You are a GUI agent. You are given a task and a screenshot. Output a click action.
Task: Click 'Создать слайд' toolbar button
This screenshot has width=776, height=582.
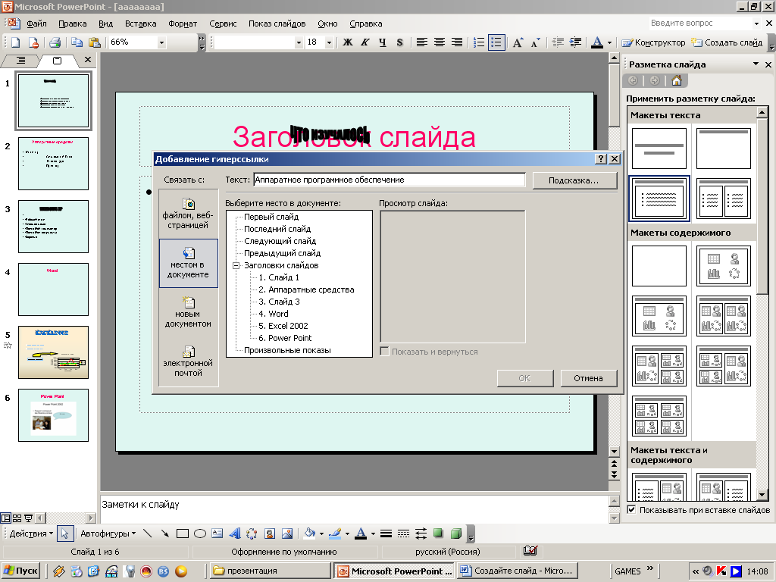coord(727,42)
